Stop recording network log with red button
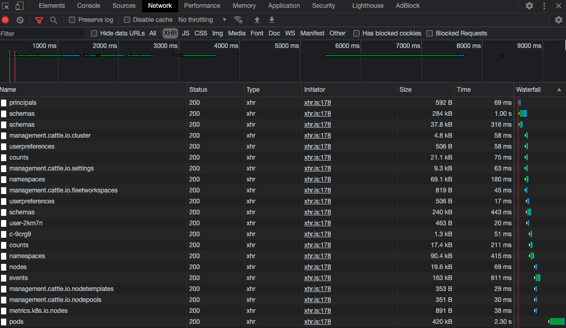 5,20
